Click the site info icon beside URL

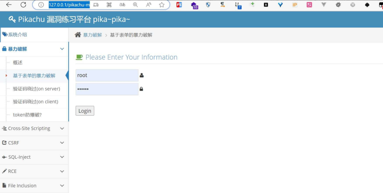pos(41,5)
